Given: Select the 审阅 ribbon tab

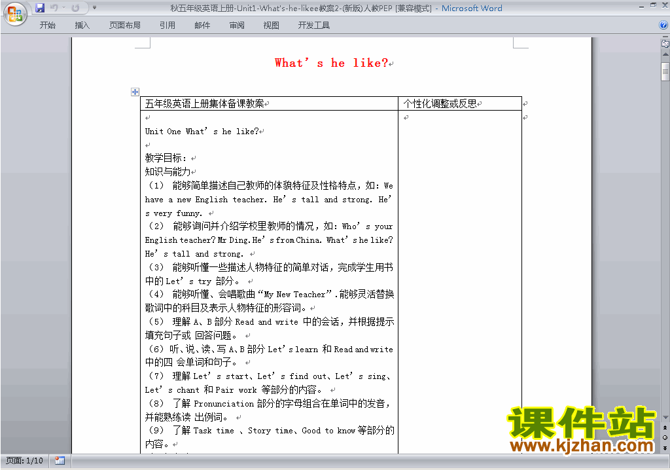Looking at the screenshot, I should [x=237, y=26].
